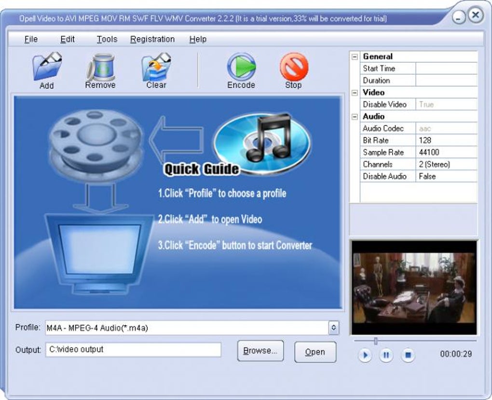Screen dimensions: 492x400
Task: Select the Duration value cell
Action: (x=446, y=81)
